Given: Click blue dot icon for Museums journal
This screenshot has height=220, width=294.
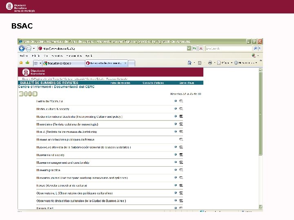Looking at the screenshot, I should tap(176, 177).
